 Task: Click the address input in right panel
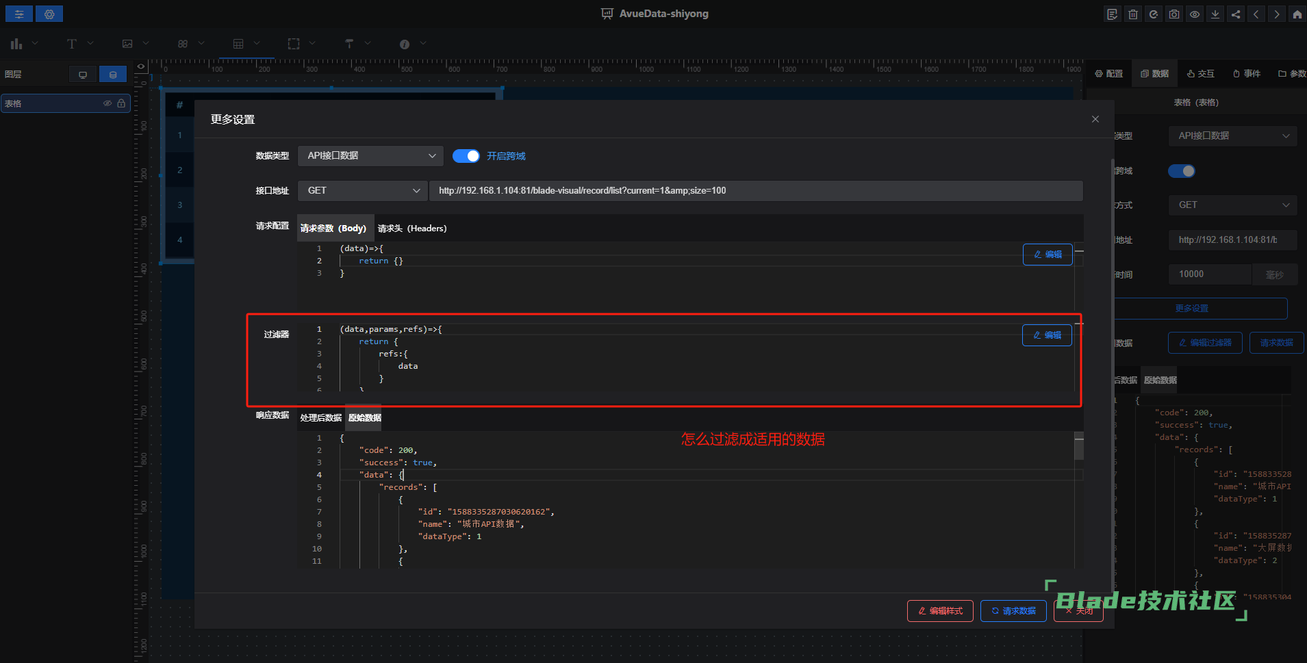[x=1232, y=240]
